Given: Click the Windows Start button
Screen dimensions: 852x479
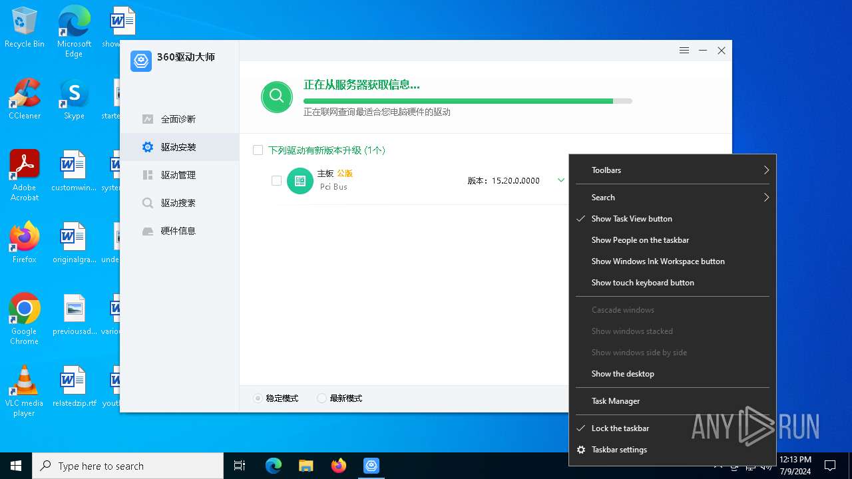Looking at the screenshot, I should point(16,466).
